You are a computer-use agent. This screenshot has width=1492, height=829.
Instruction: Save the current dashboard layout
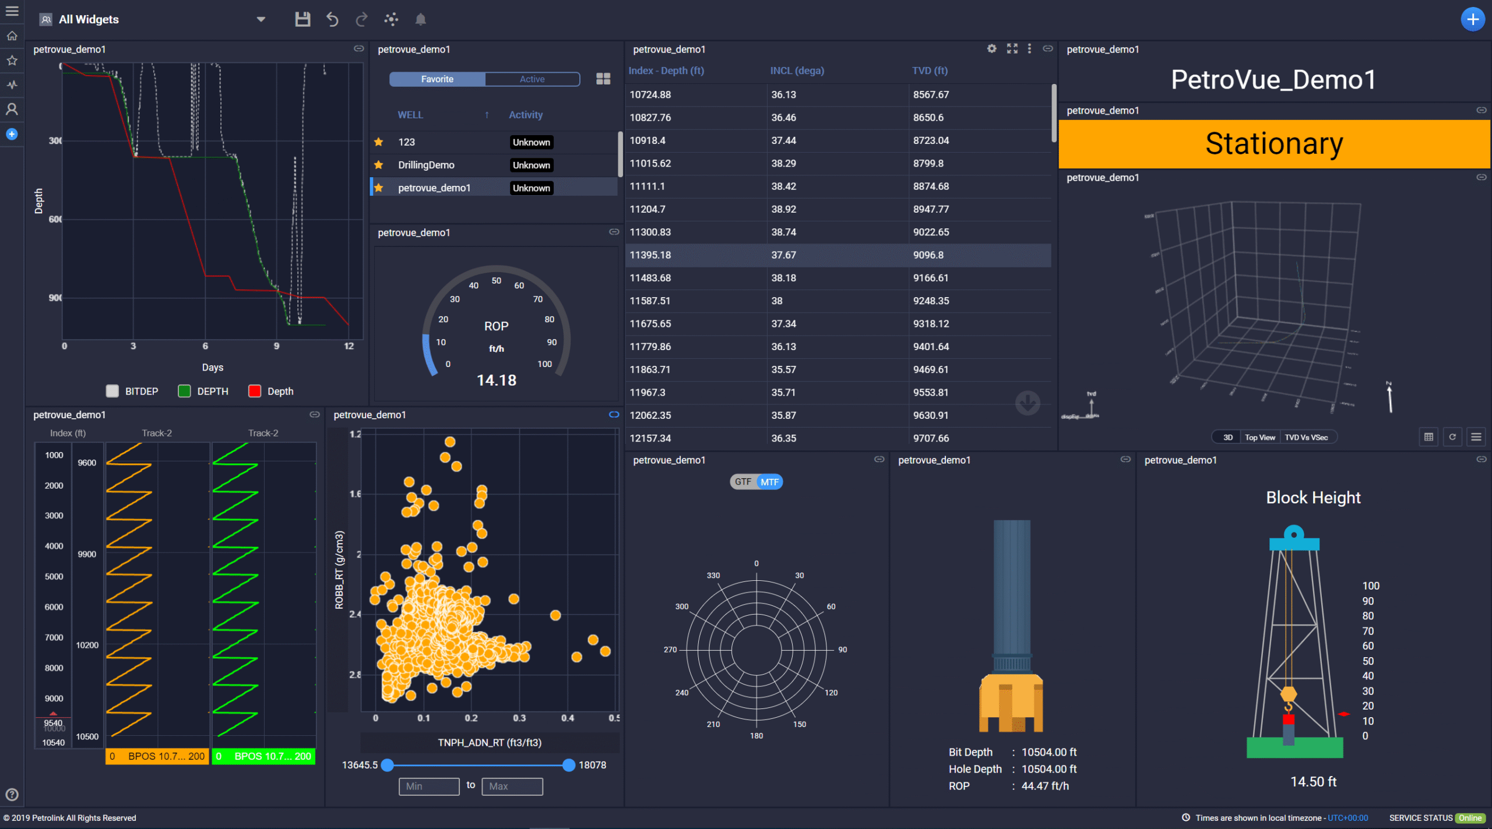click(302, 19)
